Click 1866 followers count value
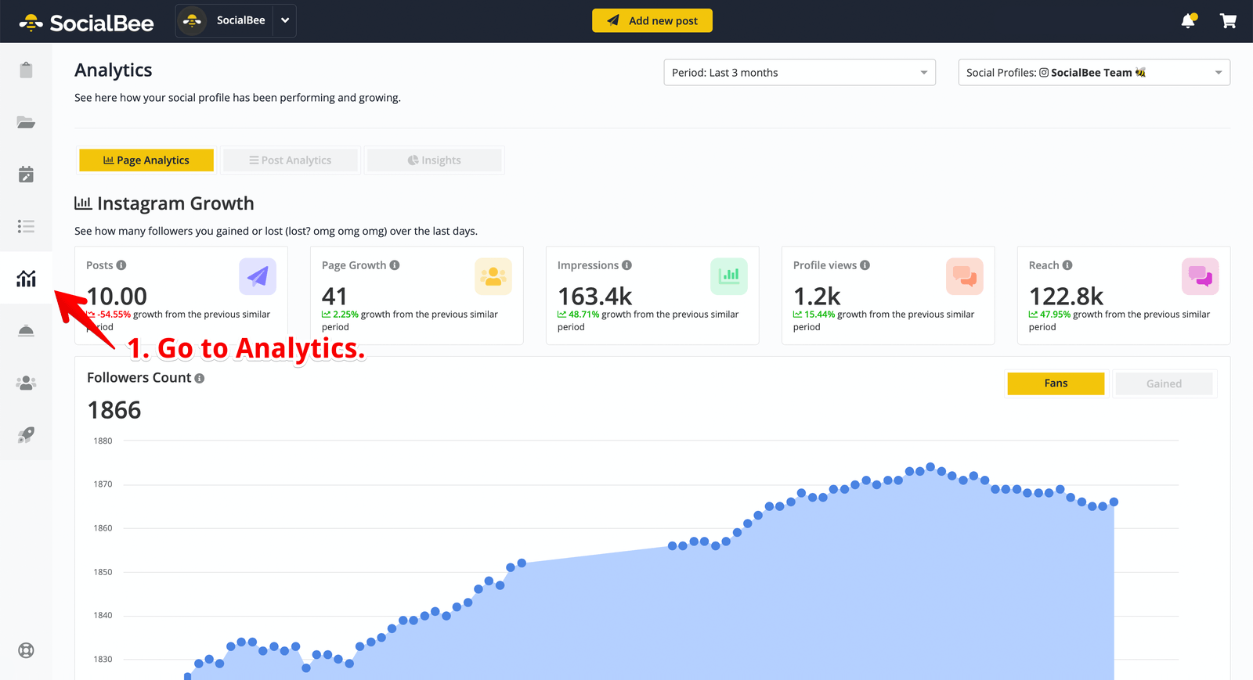The height and width of the screenshot is (680, 1253). pyautogui.click(x=114, y=410)
